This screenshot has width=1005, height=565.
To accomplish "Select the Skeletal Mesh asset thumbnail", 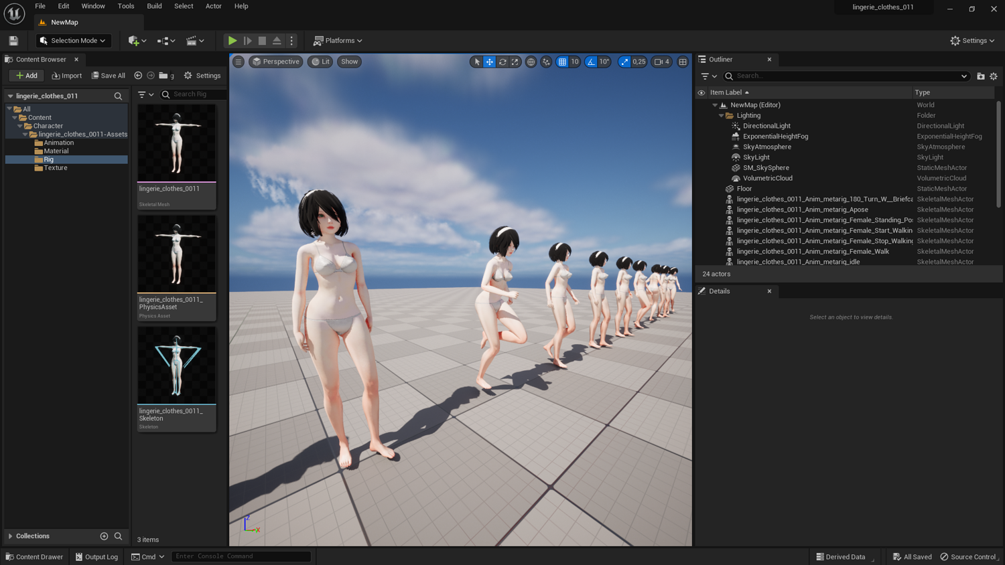I will [x=177, y=143].
